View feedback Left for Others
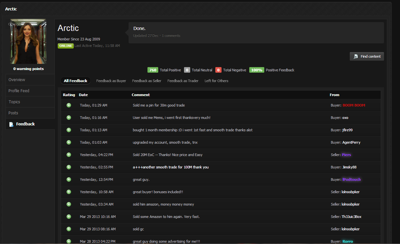The image size is (400, 244). click(216, 81)
